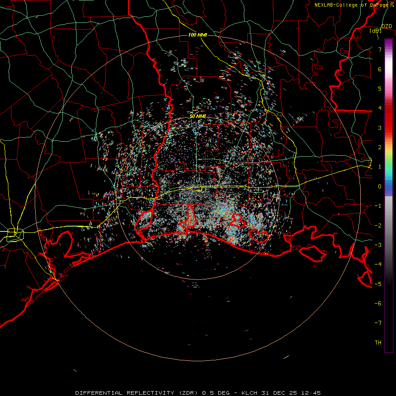Click the 50 NMI range ring label
This screenshot has width=396, height=396.
pos(198,116)
